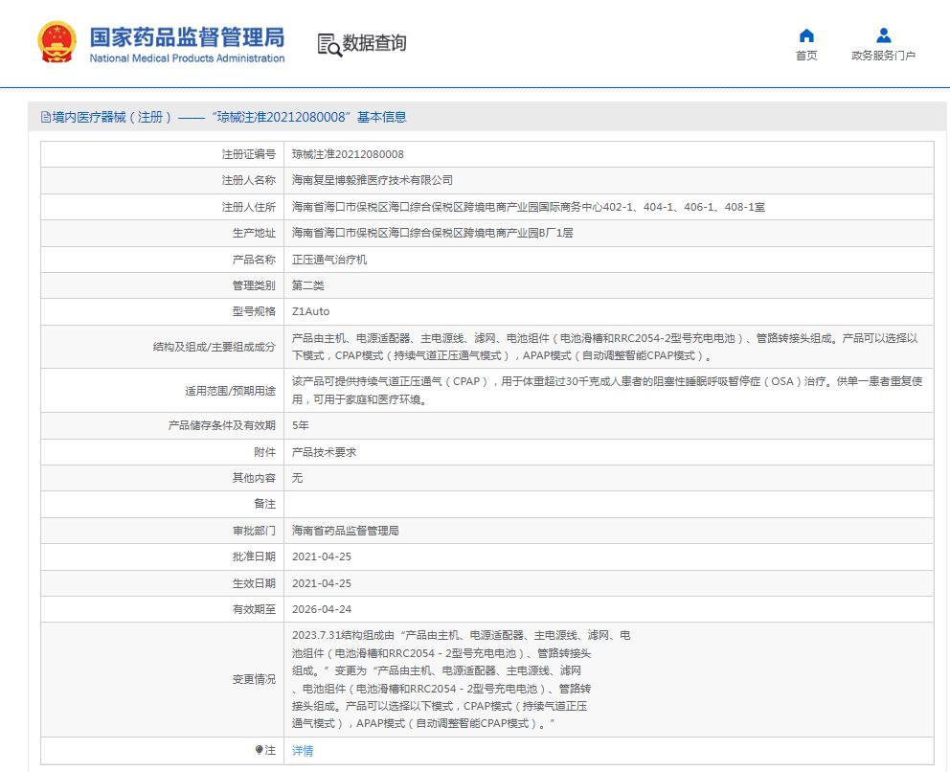
Task: Click the data query magnifier icon
Action: click(328, 44)
